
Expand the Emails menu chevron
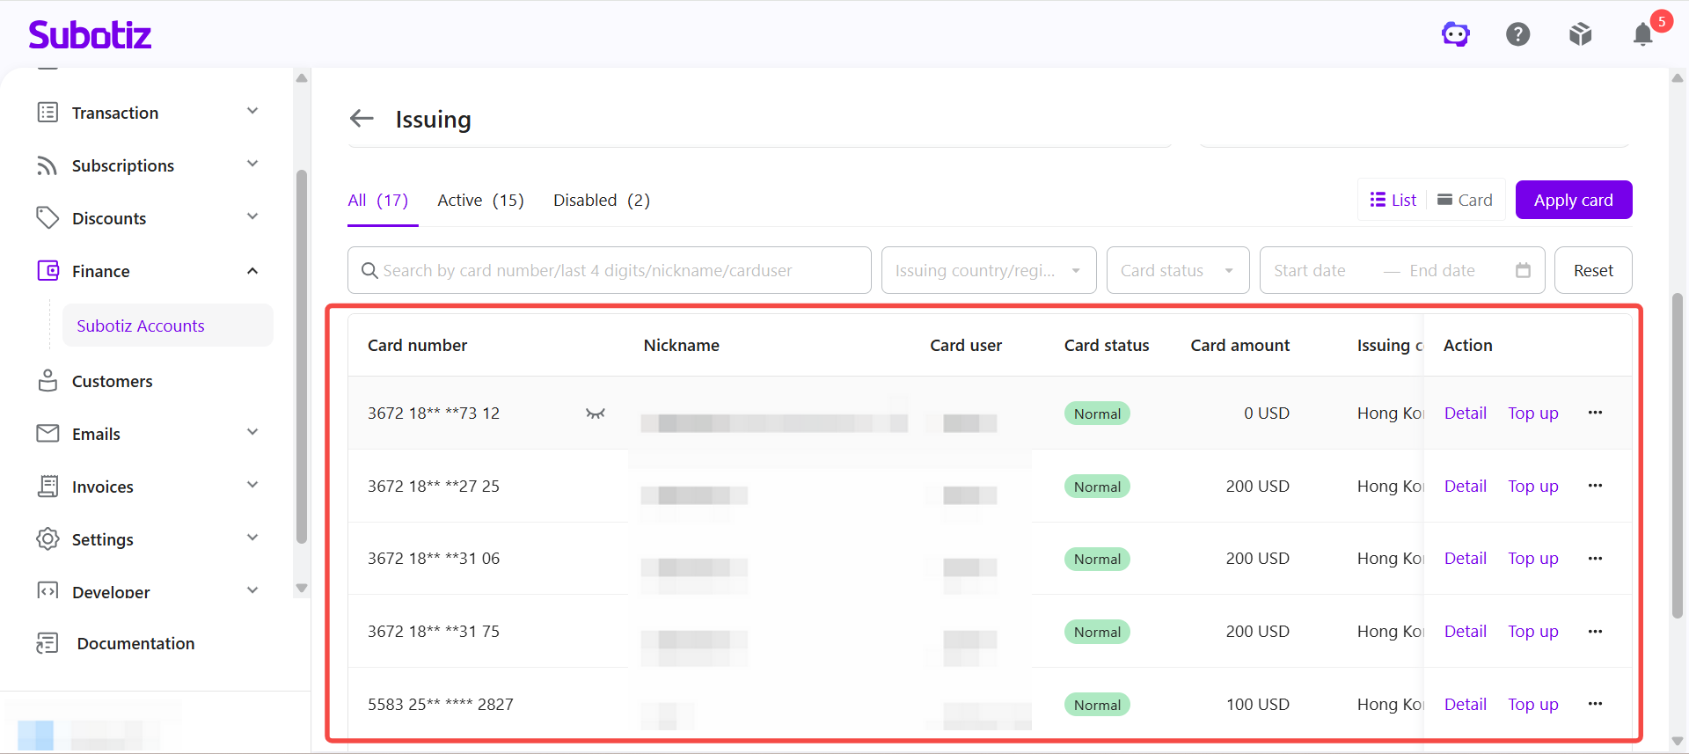(x=252, y=432)
